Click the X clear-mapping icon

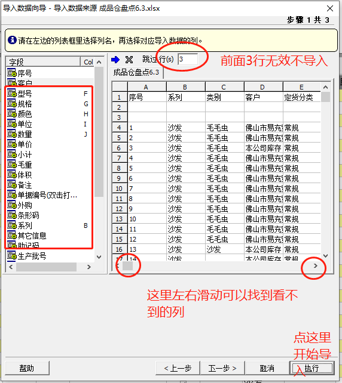(x=129, y=59)
